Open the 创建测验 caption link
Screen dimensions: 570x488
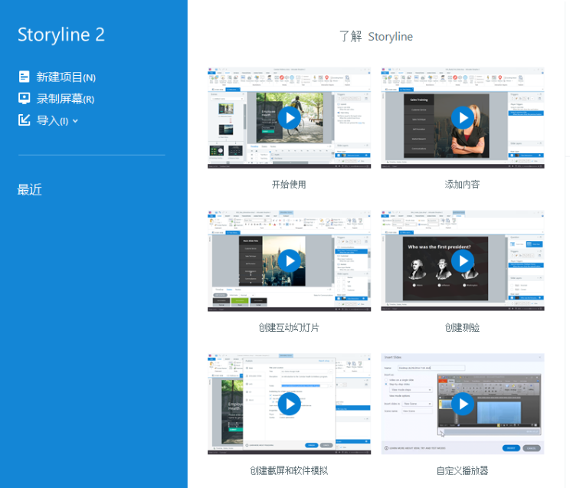pos(462,327)
